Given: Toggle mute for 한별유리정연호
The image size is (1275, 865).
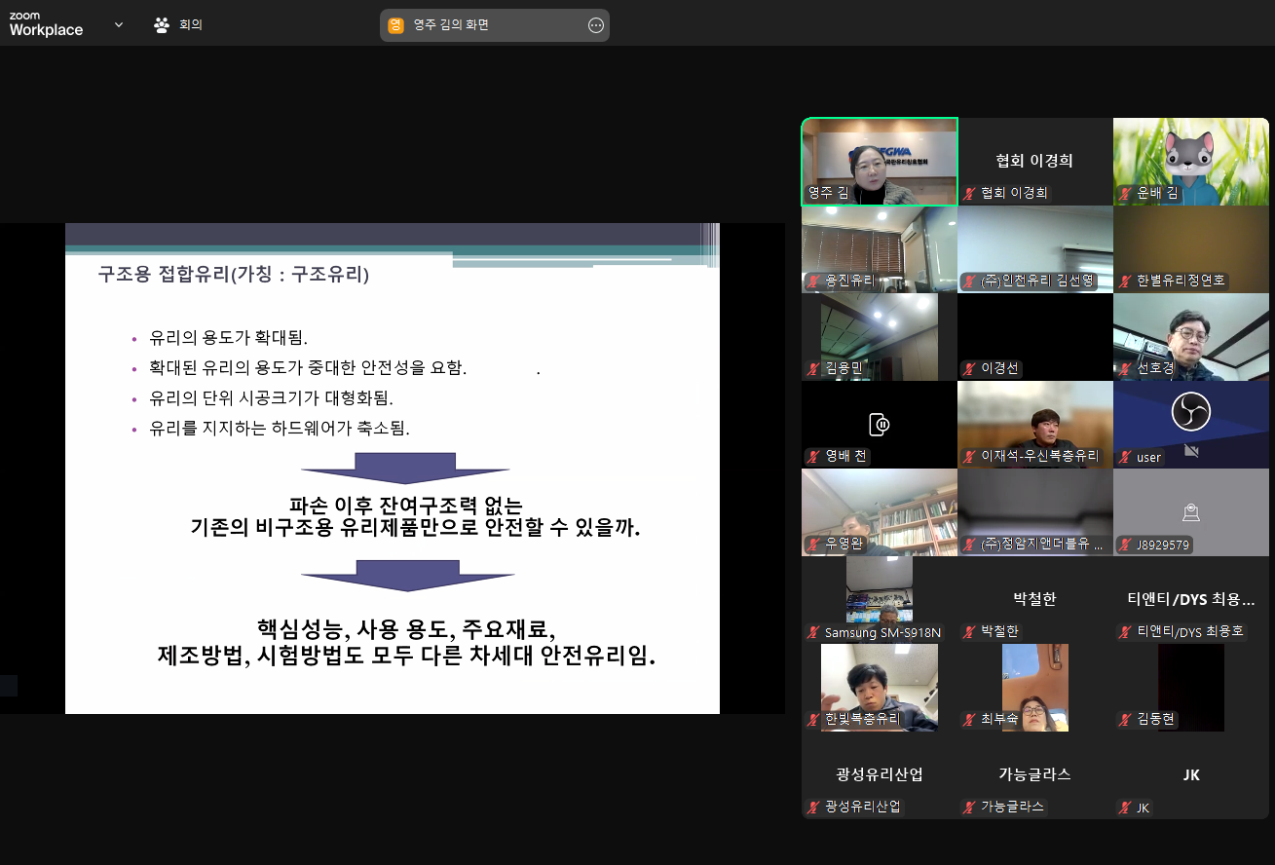Looking at the screenshot, I should [x=1126, y=281].
